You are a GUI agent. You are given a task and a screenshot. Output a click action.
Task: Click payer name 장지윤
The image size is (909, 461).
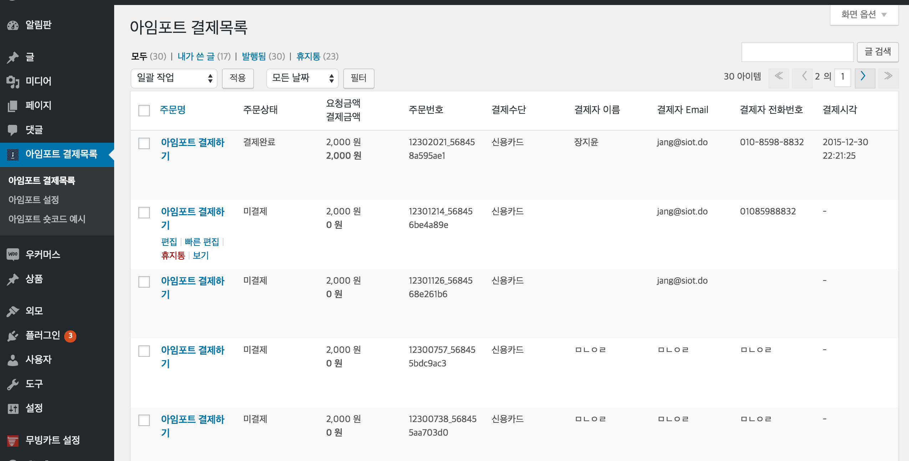tap(586, 142)
